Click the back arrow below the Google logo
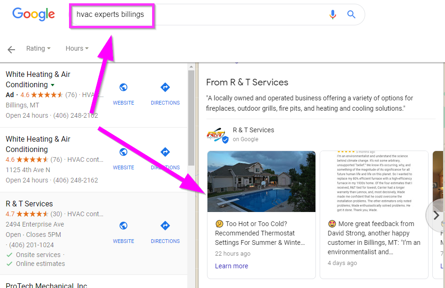This screenshot has height=288, width=445. 11,50
